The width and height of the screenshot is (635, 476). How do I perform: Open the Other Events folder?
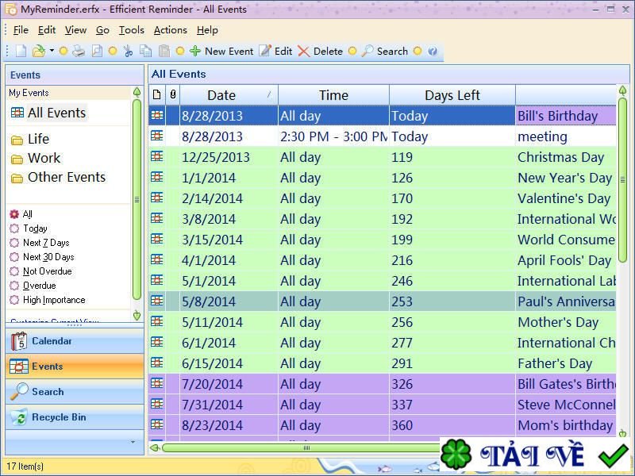pyautogui.click(x=58, y=177)
